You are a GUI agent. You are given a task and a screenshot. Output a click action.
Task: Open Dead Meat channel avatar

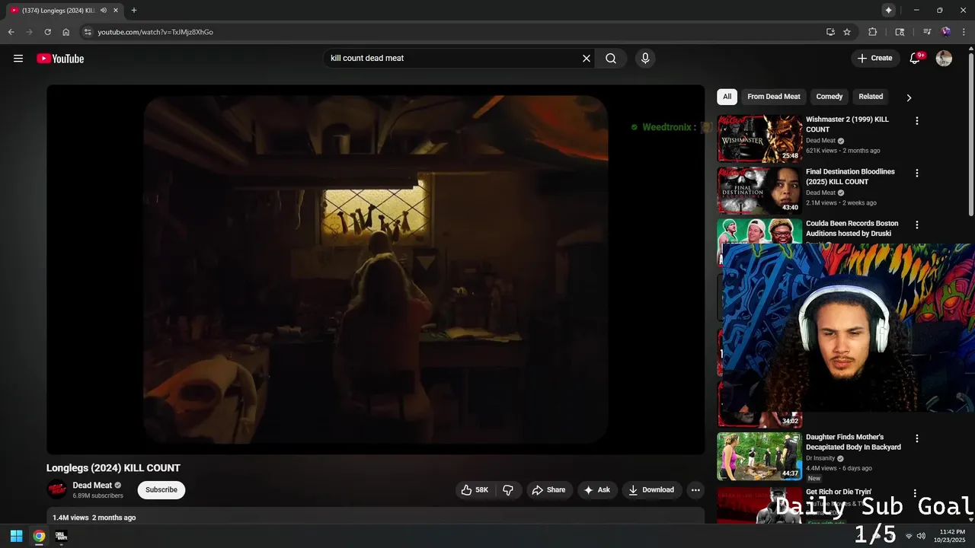56,490
